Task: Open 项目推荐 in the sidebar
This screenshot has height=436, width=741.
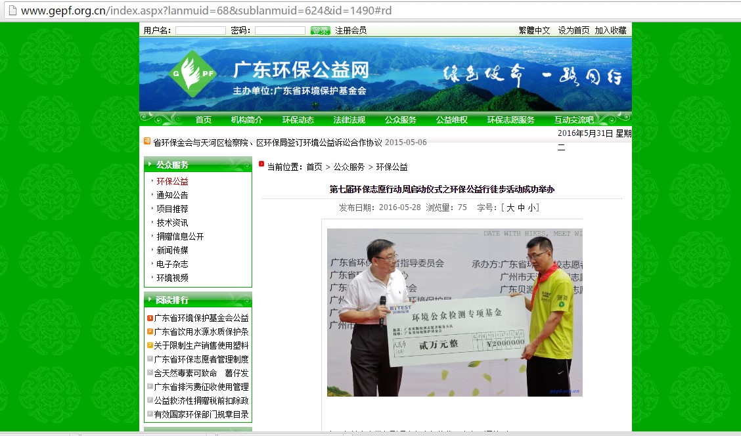Action: (x=173, y=209)
